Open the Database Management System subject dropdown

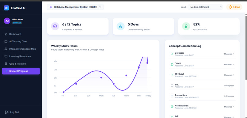75,7
